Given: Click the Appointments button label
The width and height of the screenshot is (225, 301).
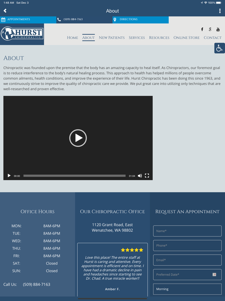Looking at the screenshot, I should 19,19.
